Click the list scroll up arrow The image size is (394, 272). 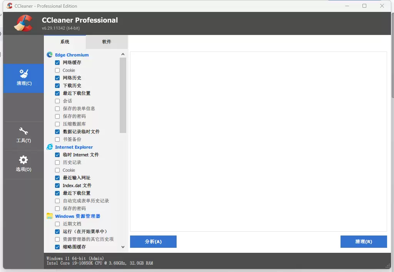tap(123, 54)
